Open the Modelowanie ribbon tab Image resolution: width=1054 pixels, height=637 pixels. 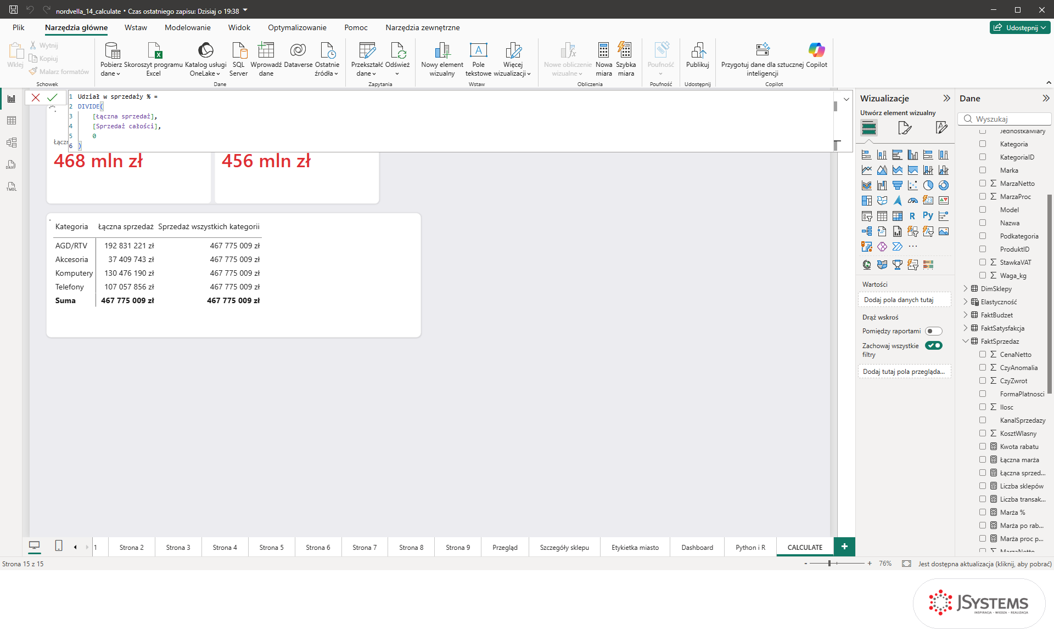click(x=188, y=27)
